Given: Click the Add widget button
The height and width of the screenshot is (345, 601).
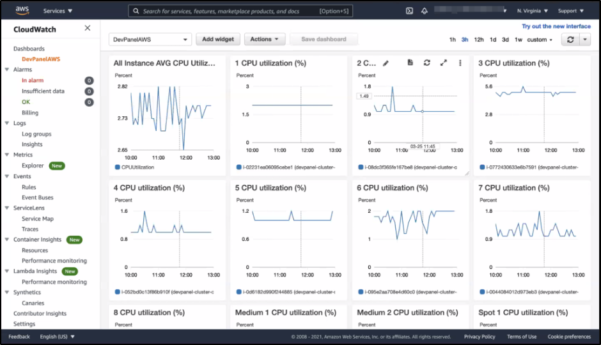Looking at the screenshot, I should tap(218, 39).
